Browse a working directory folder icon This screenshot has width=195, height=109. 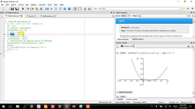coord(183,9)
